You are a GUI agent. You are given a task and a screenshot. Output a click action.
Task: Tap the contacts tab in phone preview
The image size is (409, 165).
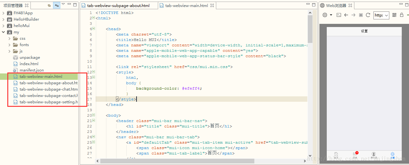(374, 155)
